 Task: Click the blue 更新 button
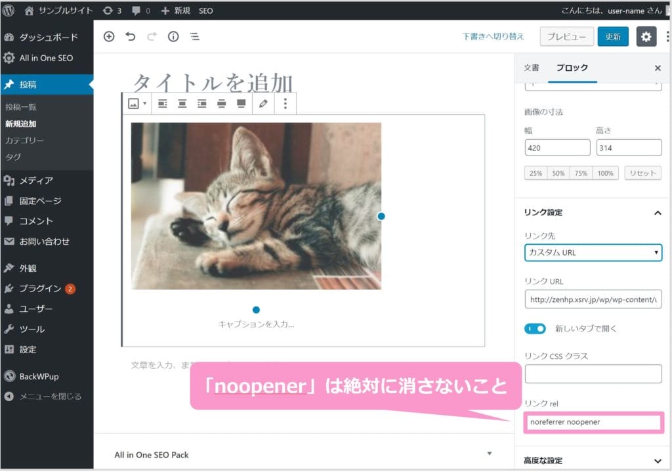(x=613, y=37)
